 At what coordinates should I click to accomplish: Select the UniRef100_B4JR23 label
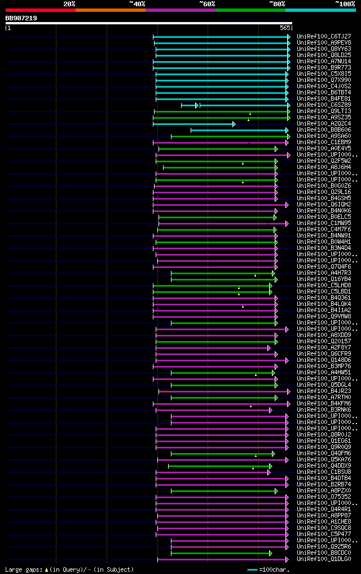(x=324, y=391)
